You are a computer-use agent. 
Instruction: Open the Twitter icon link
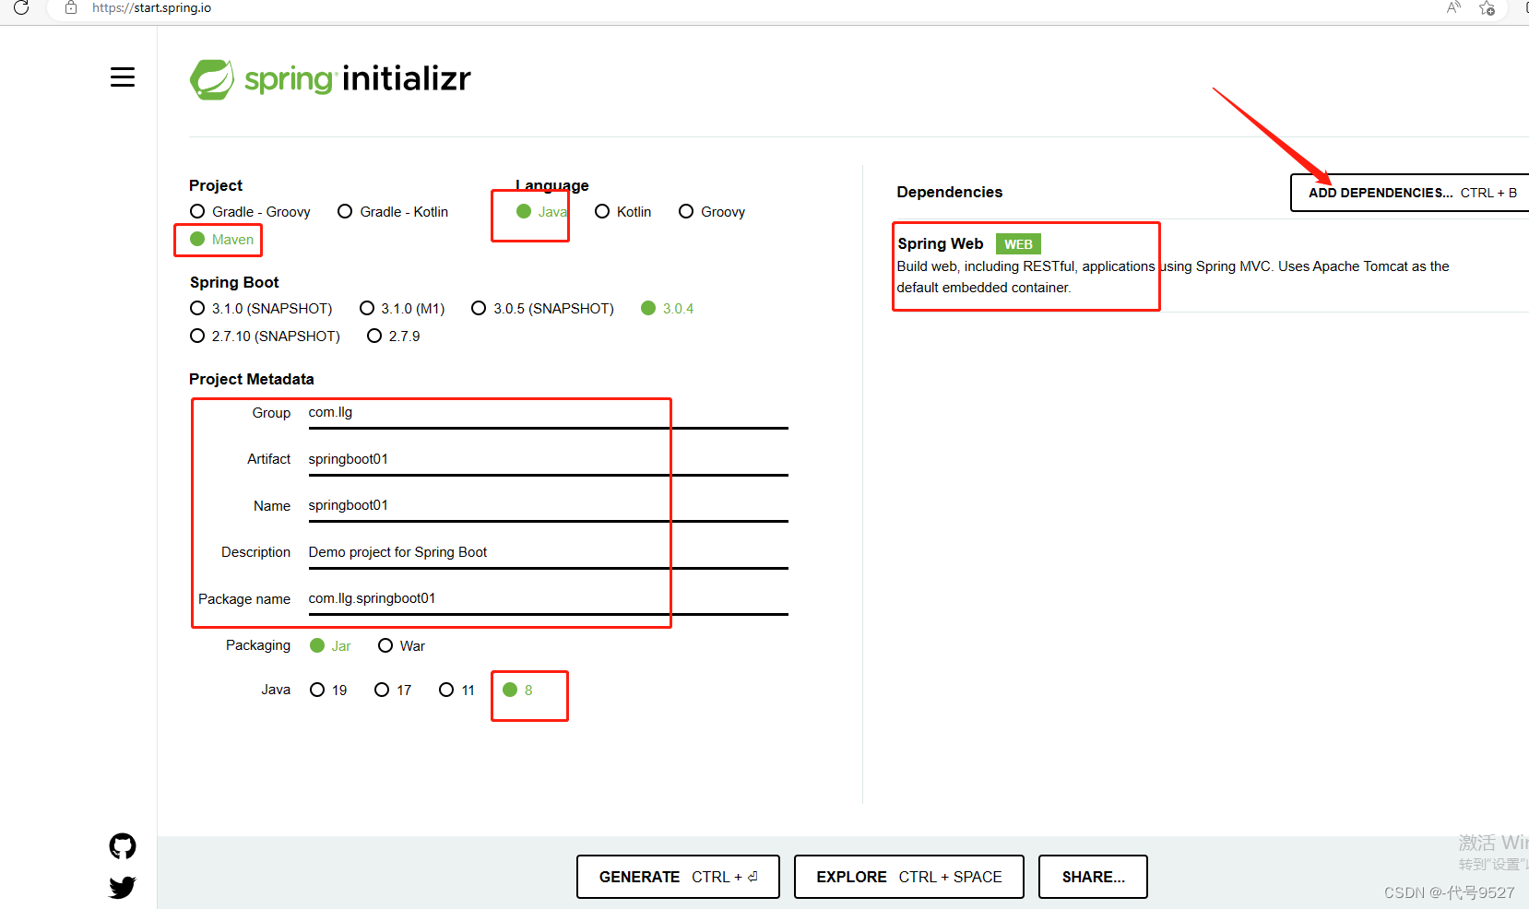(123, 887)
